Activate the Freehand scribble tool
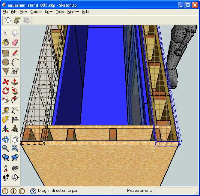 15,71
